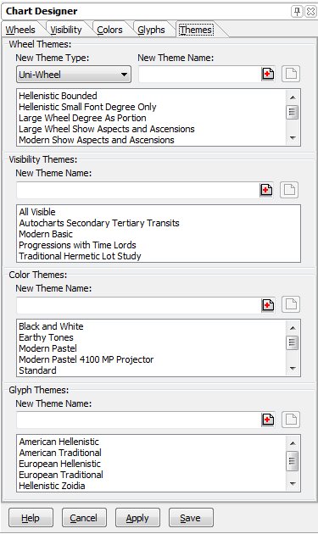Viewport: 318px width, 534px height.
Task: Pin the Chart Designer panel
Action: pyautogui.click(x=297, y=12)
